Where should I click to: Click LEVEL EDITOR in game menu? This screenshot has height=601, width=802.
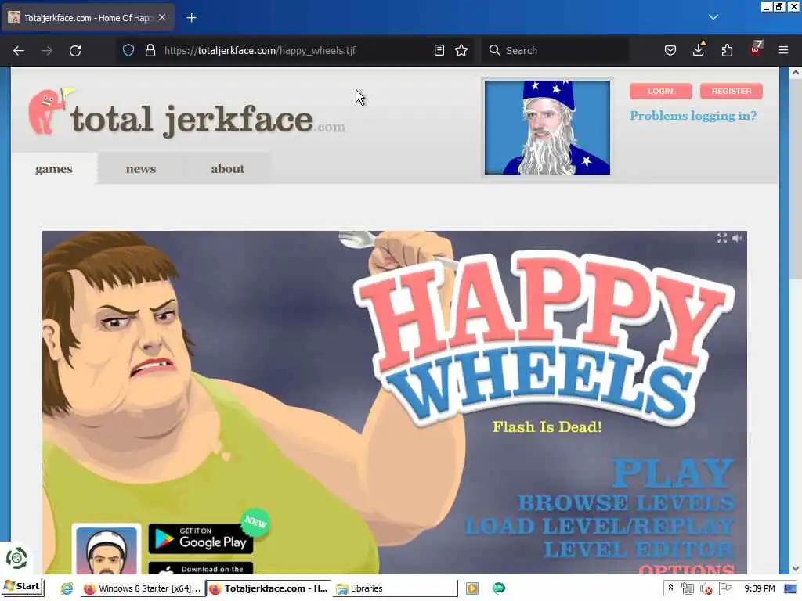point(639,550)
